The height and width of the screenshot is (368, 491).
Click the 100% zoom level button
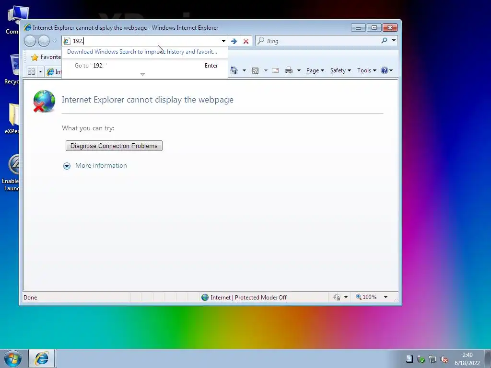tap(366, 297)
